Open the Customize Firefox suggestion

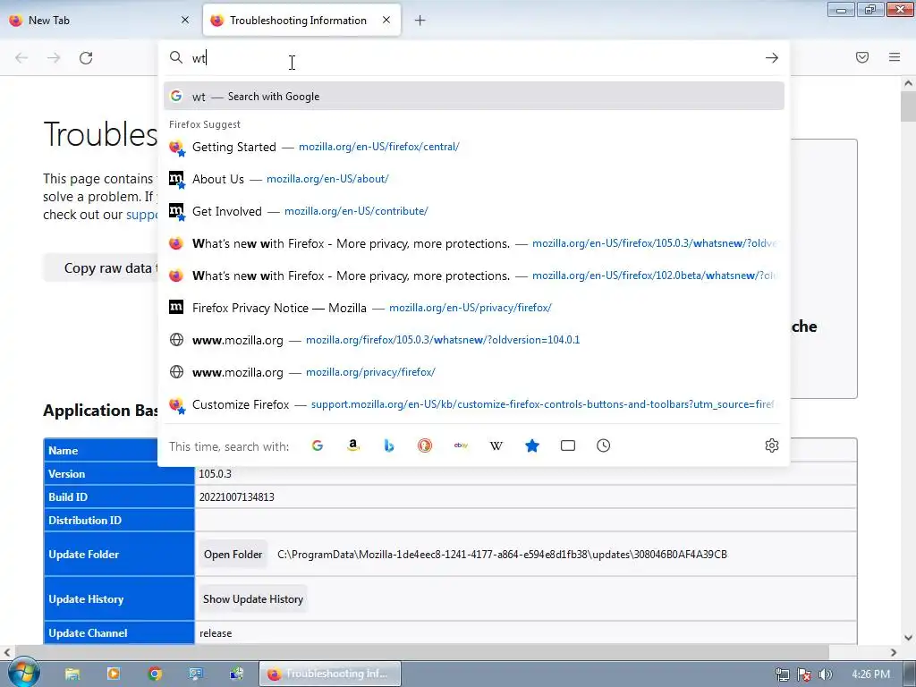click(x=474, y=404)
